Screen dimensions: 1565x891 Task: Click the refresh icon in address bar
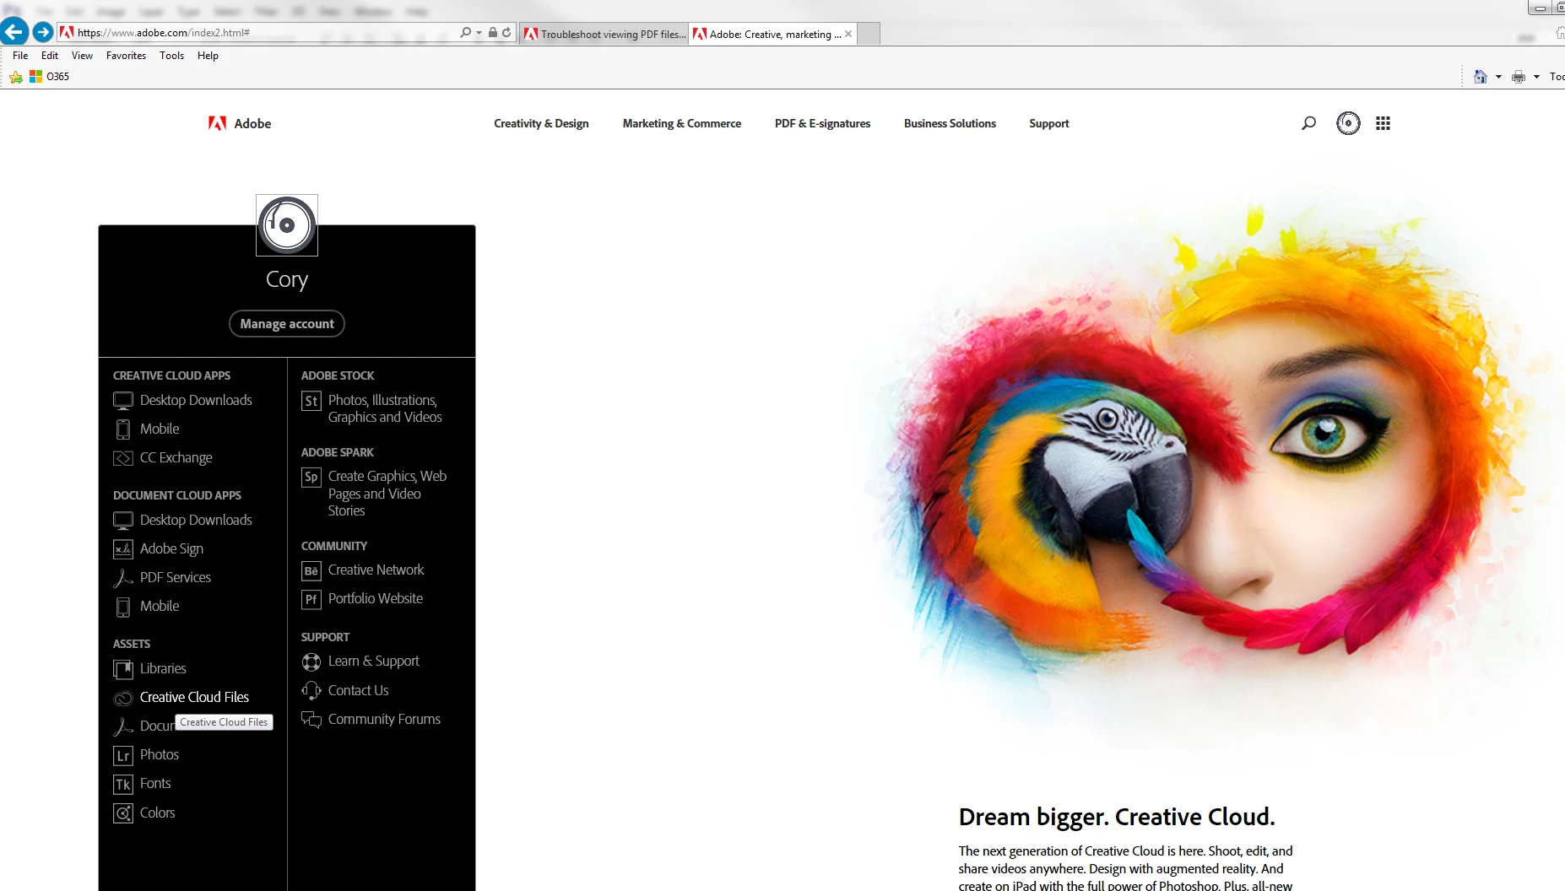click(x=506, y=32)
